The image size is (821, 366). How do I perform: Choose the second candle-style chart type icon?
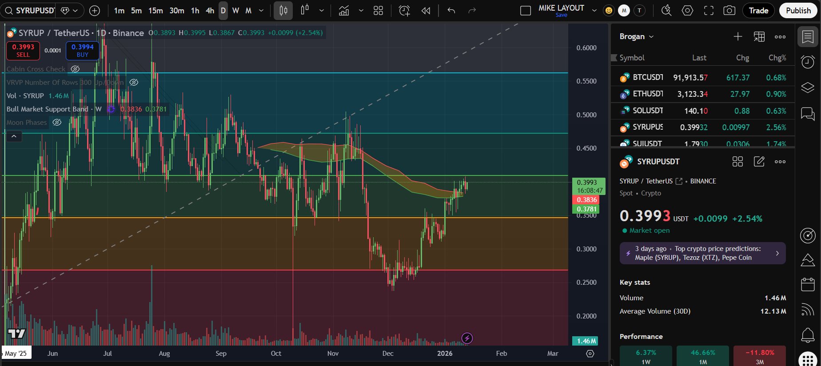(x=305, y=11)
